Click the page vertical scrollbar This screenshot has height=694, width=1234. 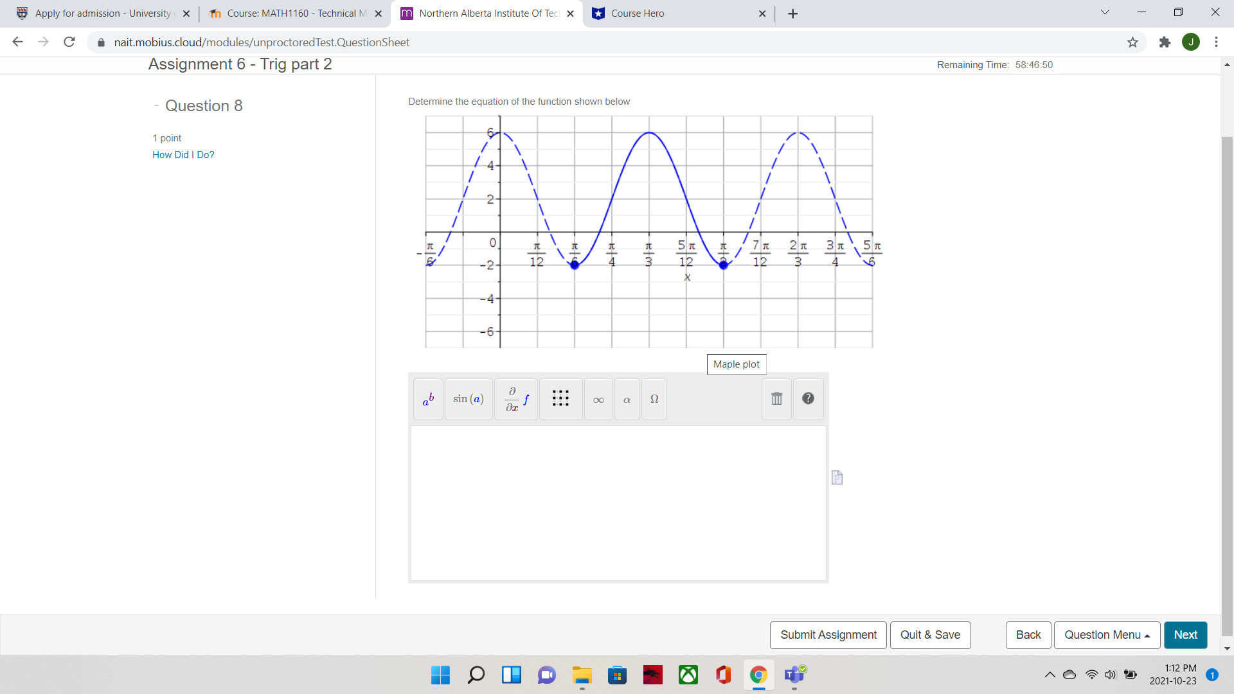1227,386
